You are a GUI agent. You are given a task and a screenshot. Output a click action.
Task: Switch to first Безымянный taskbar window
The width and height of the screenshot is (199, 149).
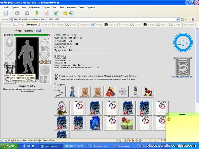coord(100,146)
